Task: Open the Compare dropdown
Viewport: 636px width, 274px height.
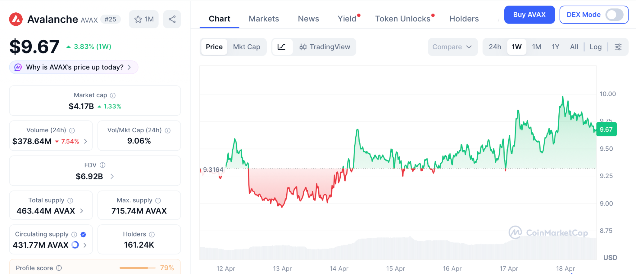Action: tap(452, 47)
